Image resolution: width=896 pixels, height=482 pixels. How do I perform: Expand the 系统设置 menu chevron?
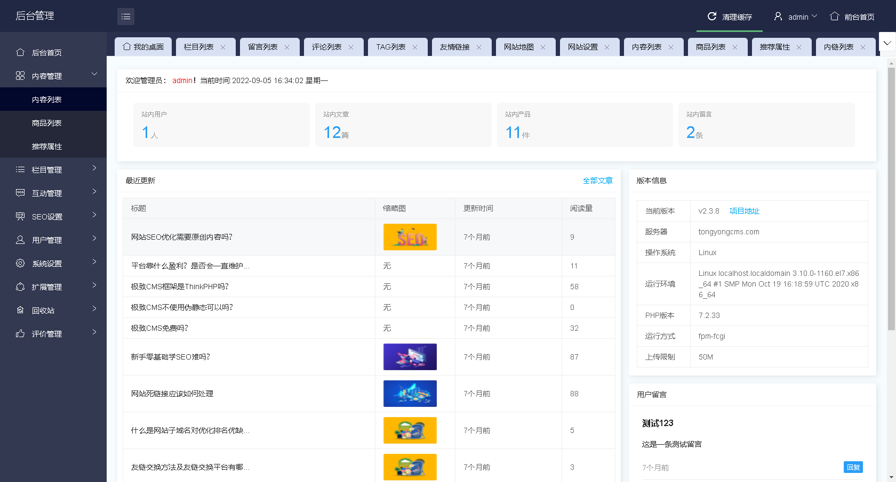(94, 262)
